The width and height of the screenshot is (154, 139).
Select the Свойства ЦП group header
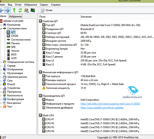pyautogui.click(x=48, y=21)
